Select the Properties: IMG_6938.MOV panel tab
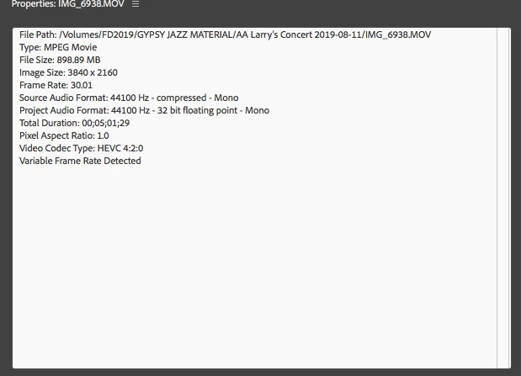Screen dimensions: 521x376 tap(68, 4)
